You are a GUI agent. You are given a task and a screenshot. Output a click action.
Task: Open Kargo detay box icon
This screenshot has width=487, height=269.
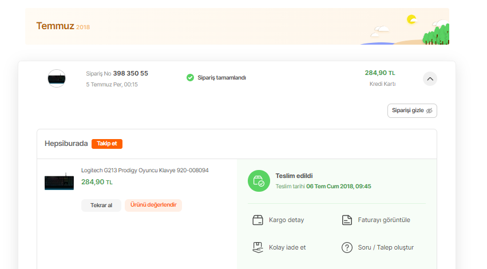tap(258, 220)
